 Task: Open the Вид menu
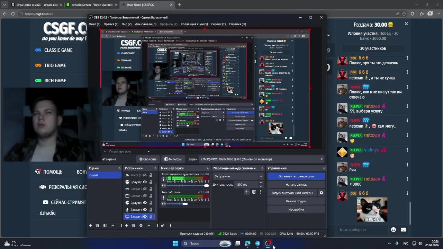point(127,24)
